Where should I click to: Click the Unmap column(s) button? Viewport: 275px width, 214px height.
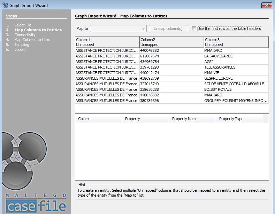[x=168, y=29]
